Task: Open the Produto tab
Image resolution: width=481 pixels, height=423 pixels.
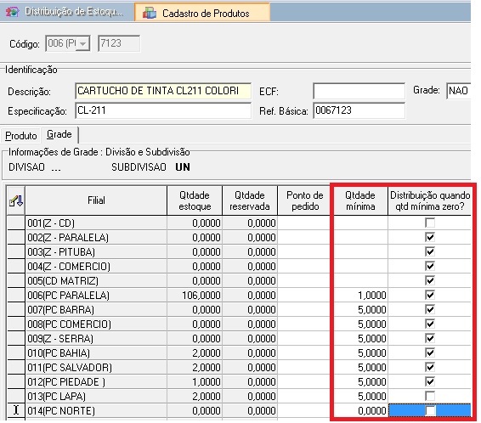Action: click(21, 136)
